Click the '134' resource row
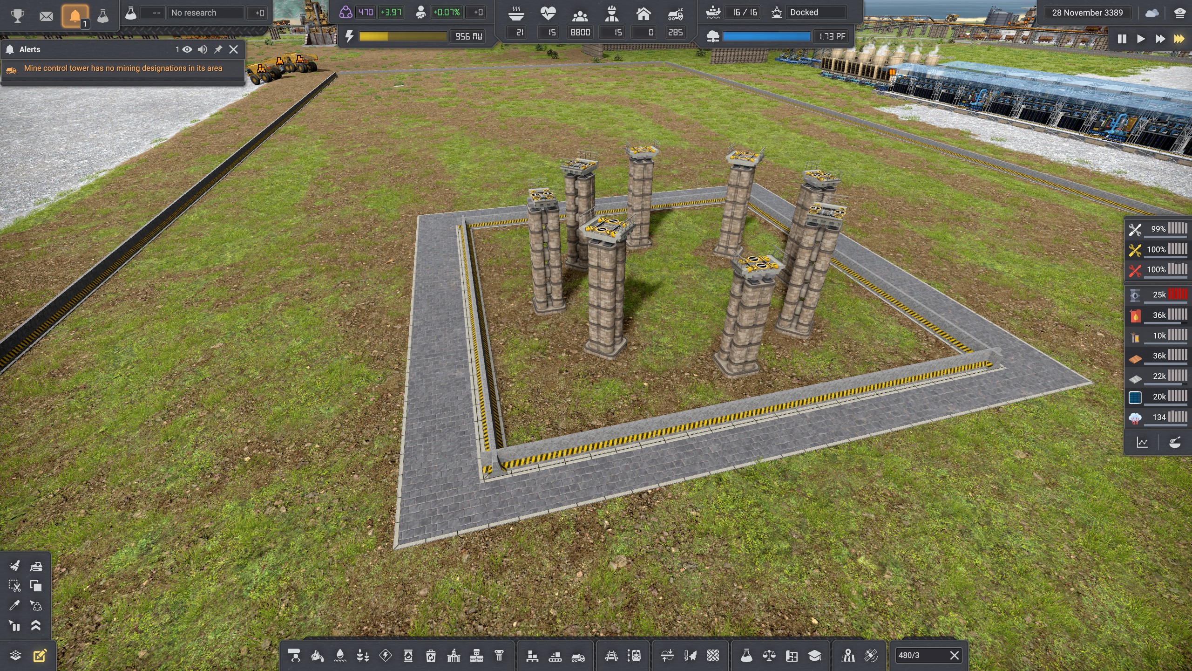 (1158, 418)
